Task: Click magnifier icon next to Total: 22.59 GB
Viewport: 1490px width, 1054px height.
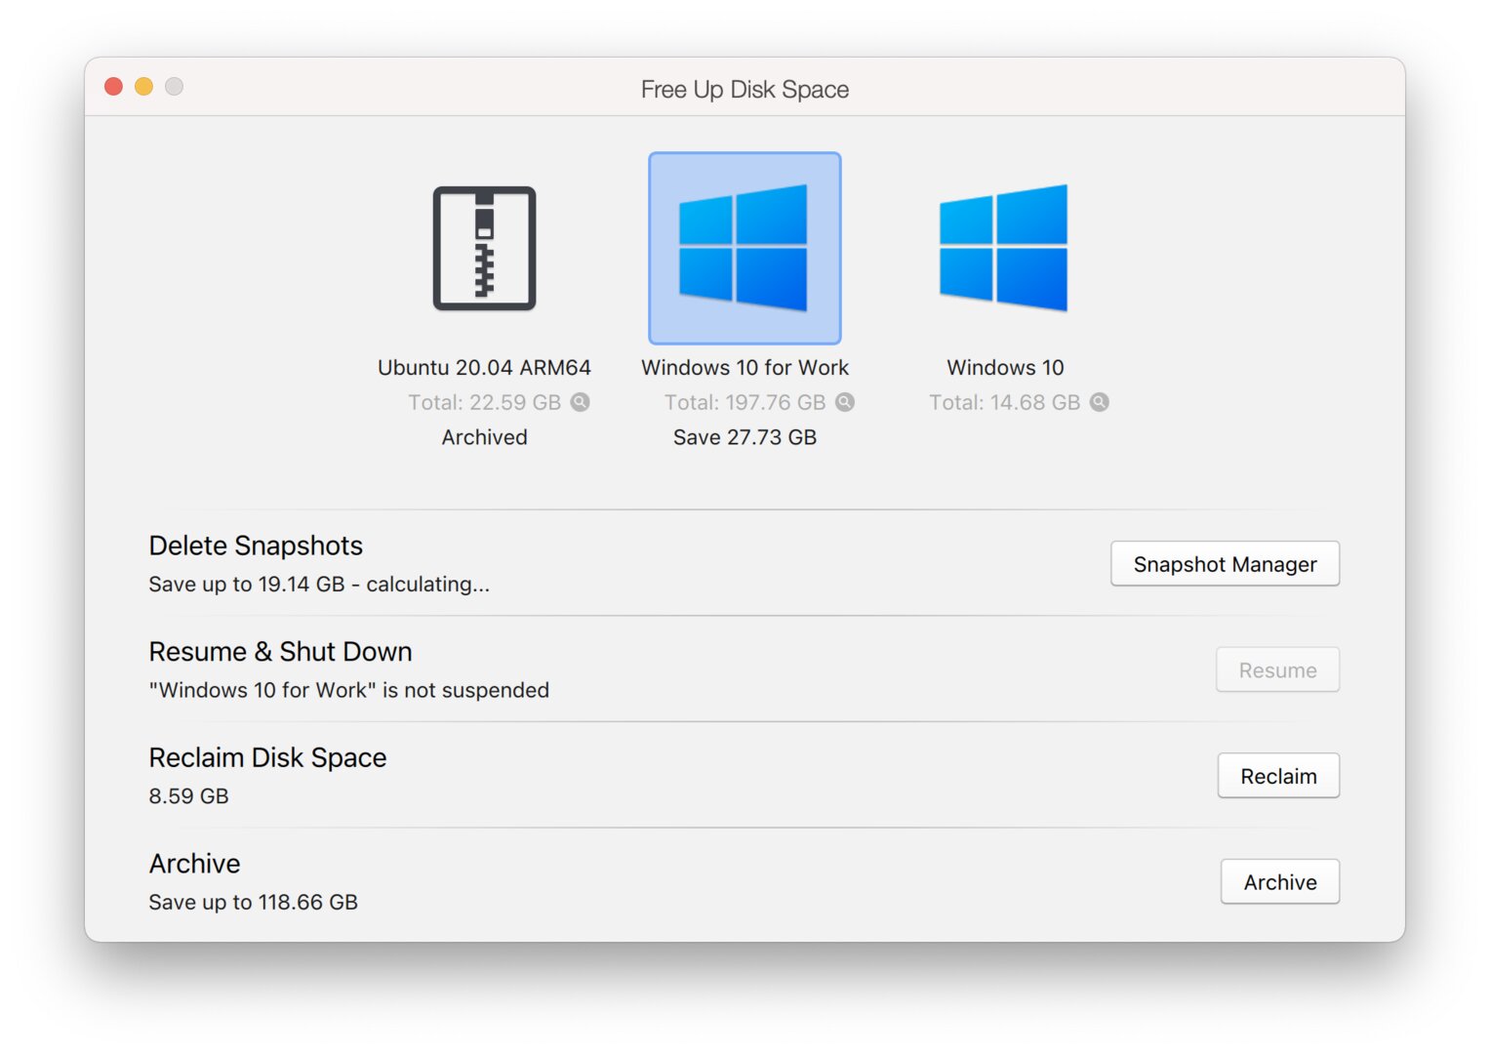Action: pos(580,402)
